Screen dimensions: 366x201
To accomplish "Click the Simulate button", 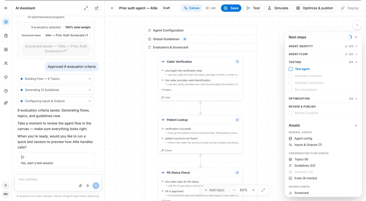I will 278,8.
